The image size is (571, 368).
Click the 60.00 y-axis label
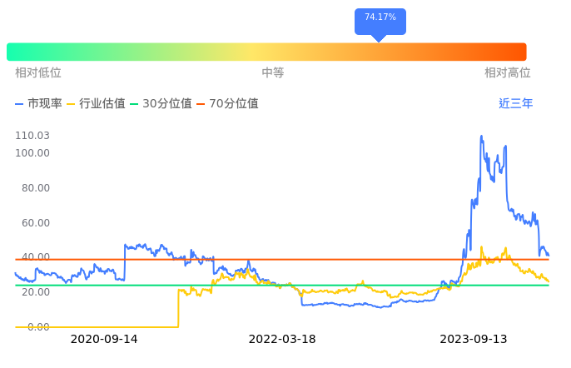[x=35, y=223]
